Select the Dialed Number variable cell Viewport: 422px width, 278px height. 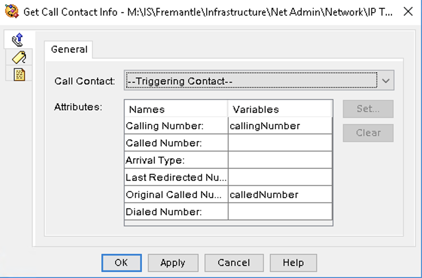[280, 212]
